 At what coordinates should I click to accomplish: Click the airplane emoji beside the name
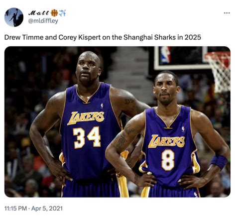point(62,13)
